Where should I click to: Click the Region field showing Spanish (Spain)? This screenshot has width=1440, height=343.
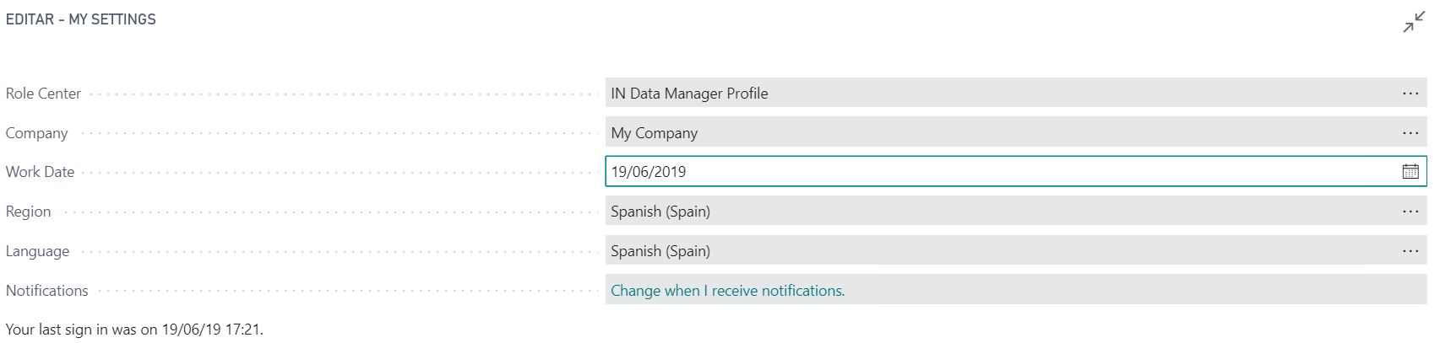(1002, 212)
